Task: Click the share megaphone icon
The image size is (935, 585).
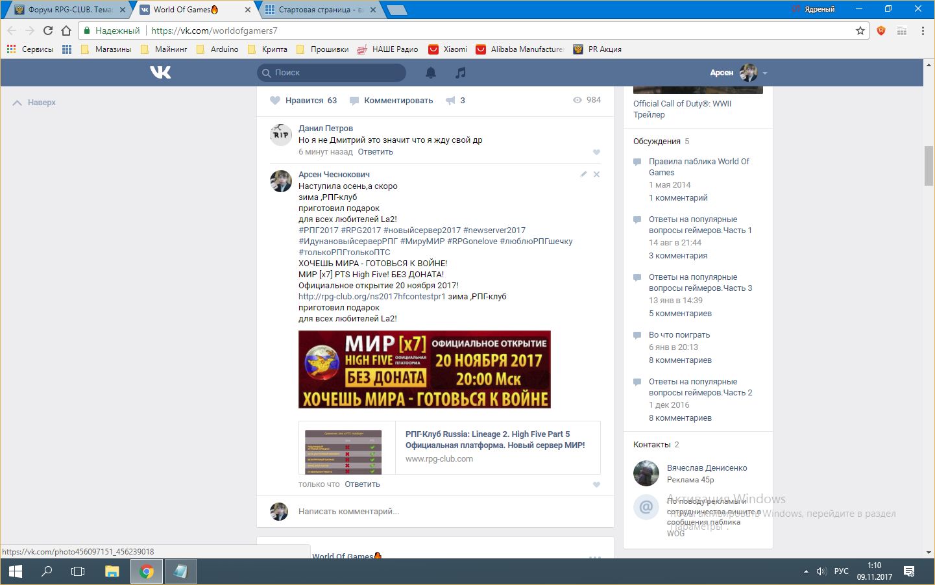Action: click(450, 101)
